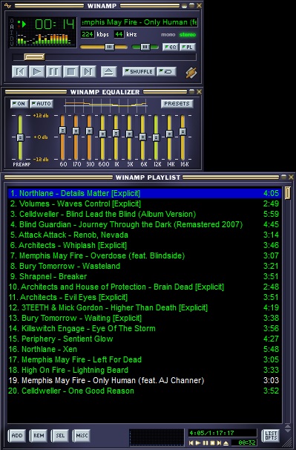Click playlist mini stop icon
The image size is (296, 450).
(x=212, y=443)
